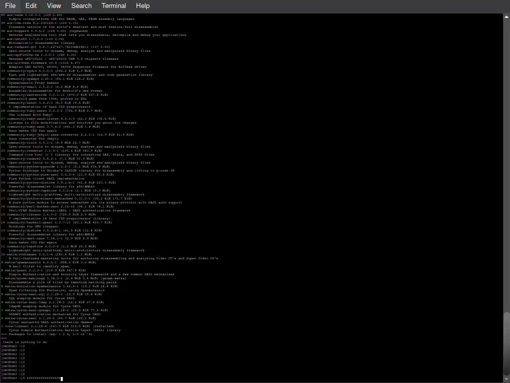Click 'Pure Python client SASL implementation' description

(46, 179)
